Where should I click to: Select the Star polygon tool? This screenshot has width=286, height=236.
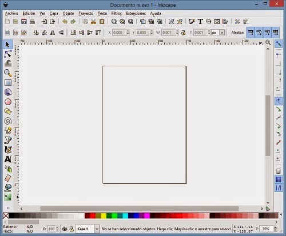(x=8, y=111)
